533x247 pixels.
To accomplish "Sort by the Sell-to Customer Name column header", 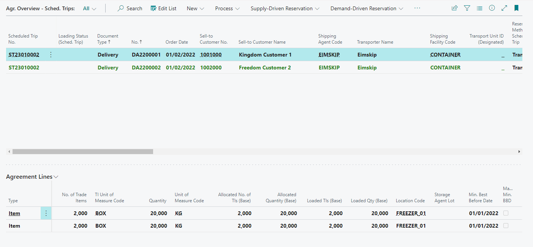I will pyautogui.click(x=262, y=42).
